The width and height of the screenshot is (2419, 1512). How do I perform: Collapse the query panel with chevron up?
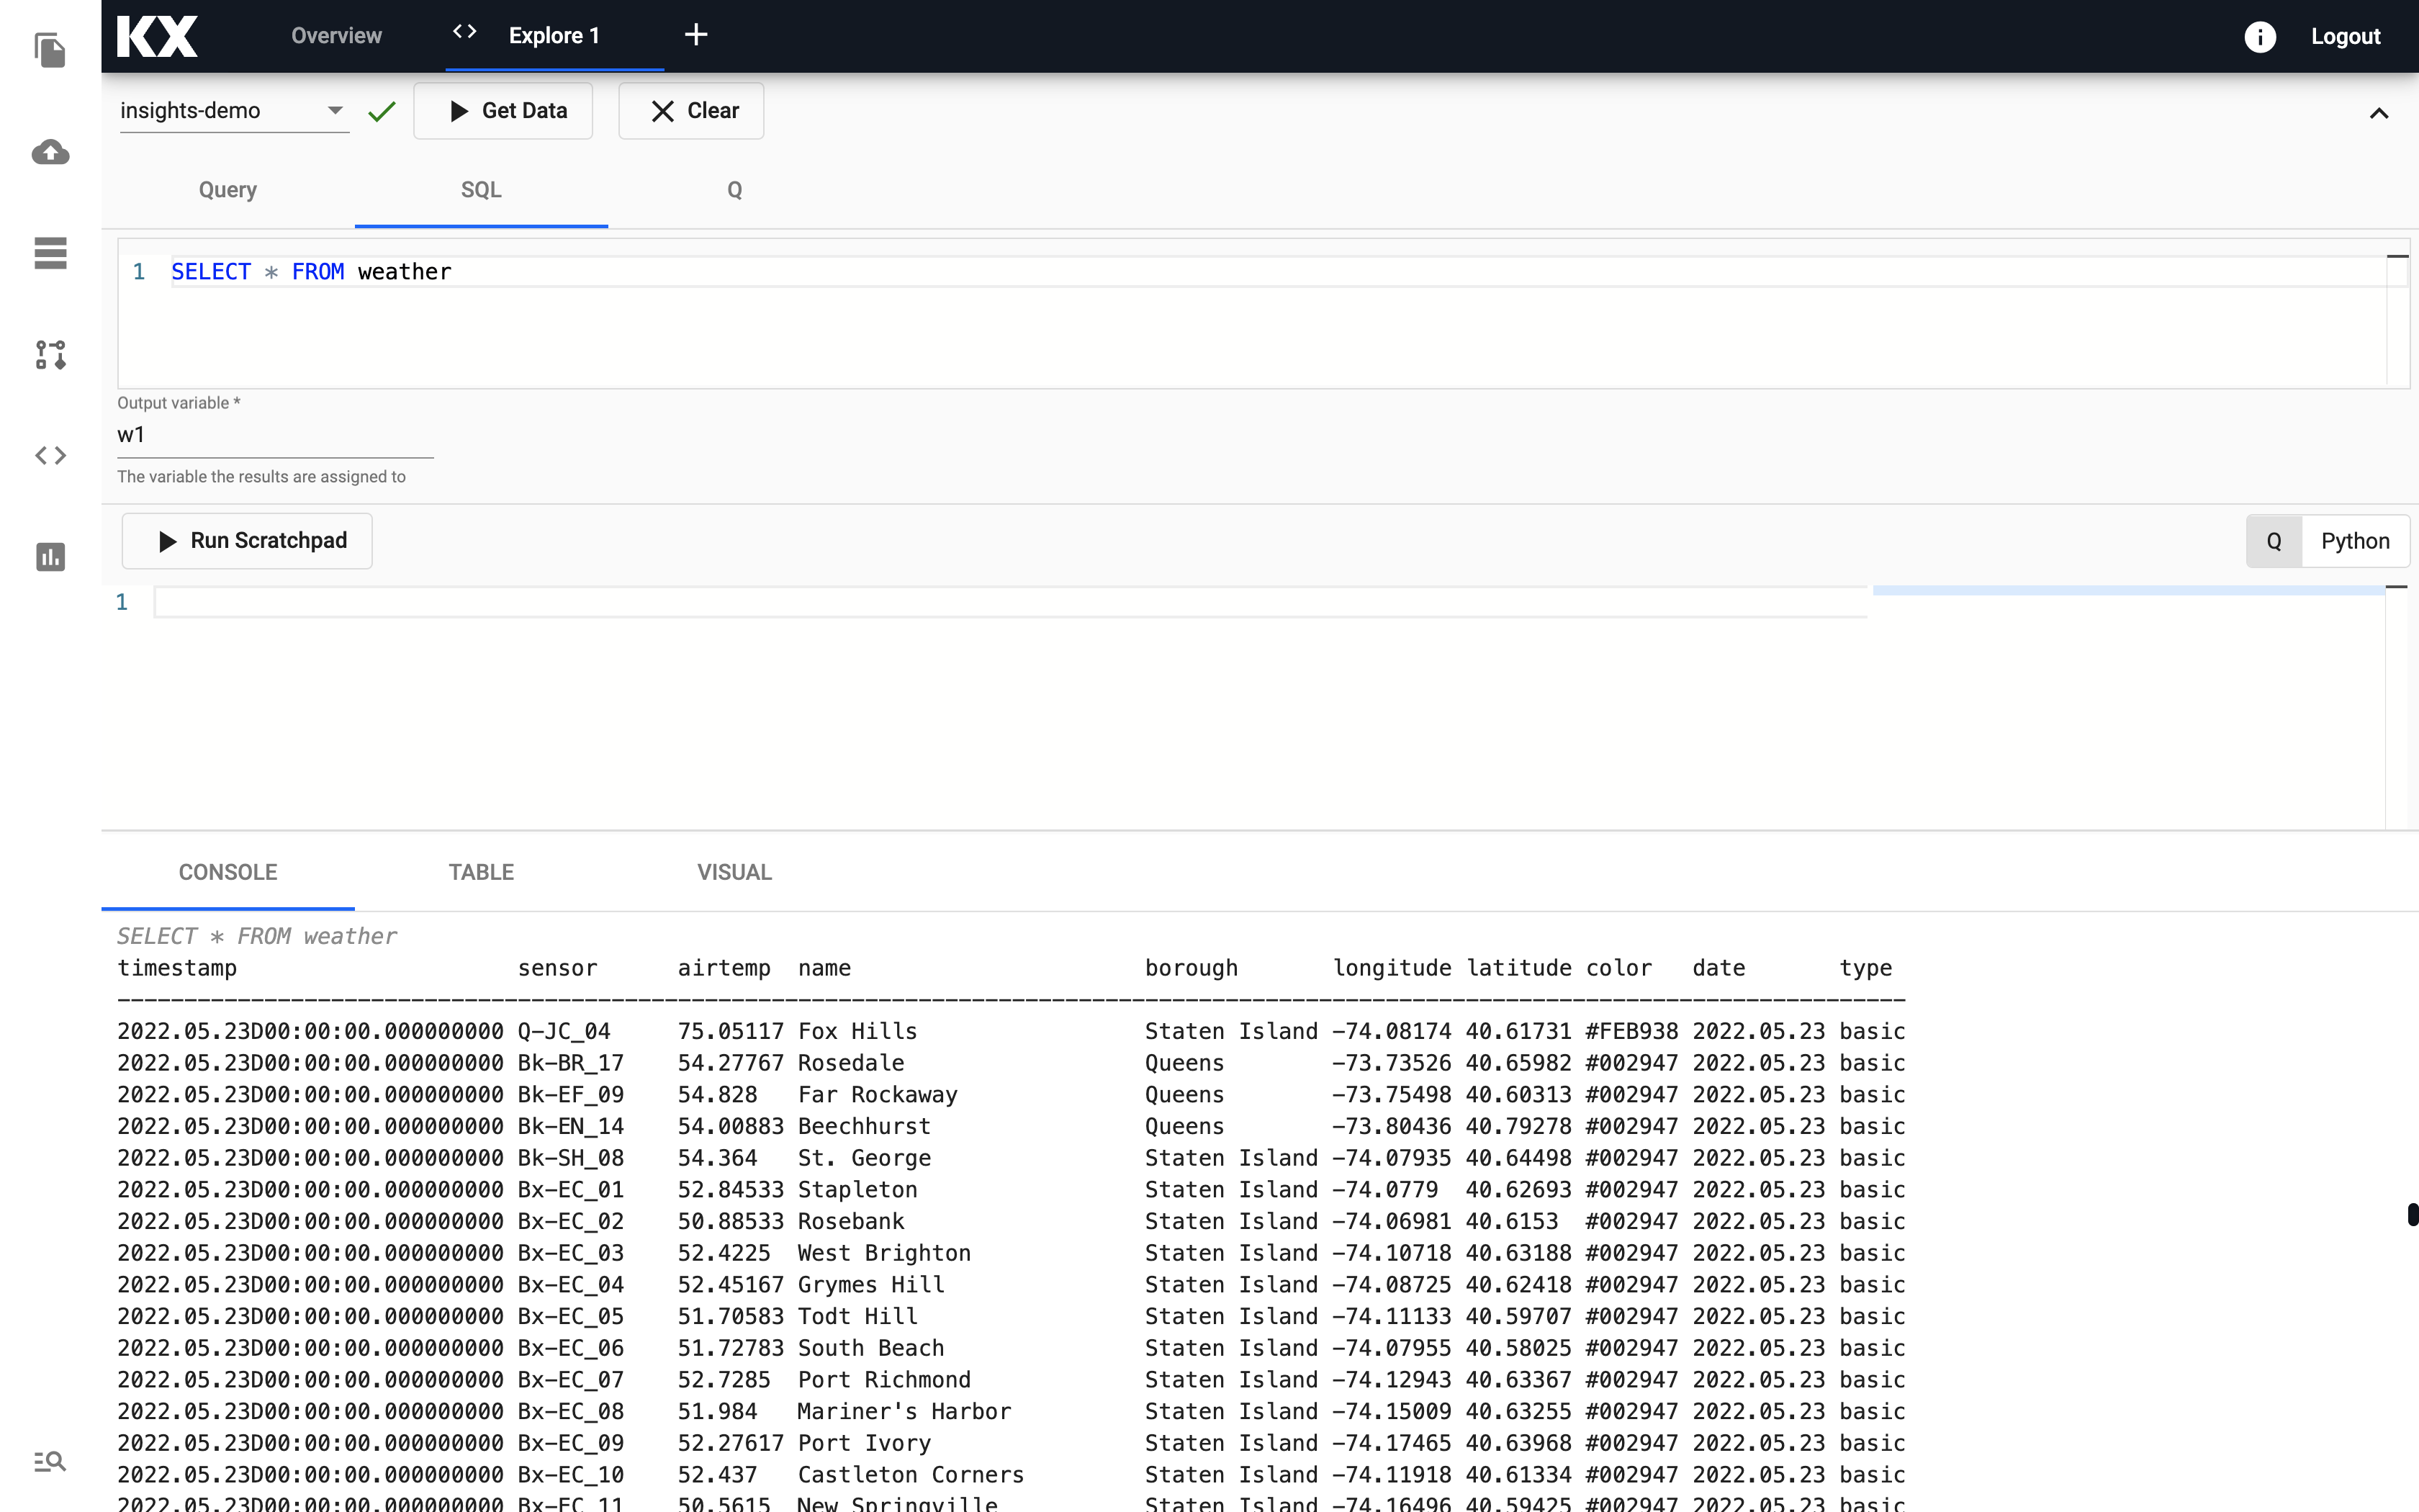[2378, 113]
